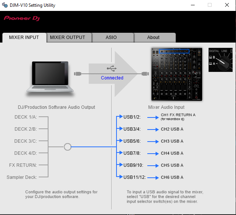
Task: Click the input selector knob thumbnail
Action: pos(221,60)
